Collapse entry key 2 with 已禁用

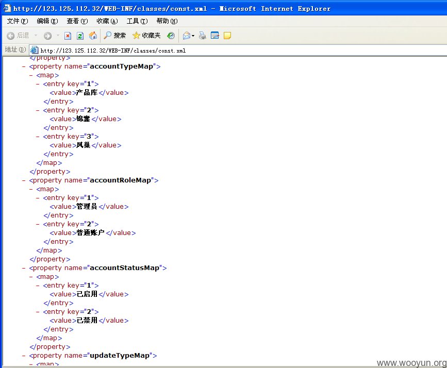click(38, 311)
